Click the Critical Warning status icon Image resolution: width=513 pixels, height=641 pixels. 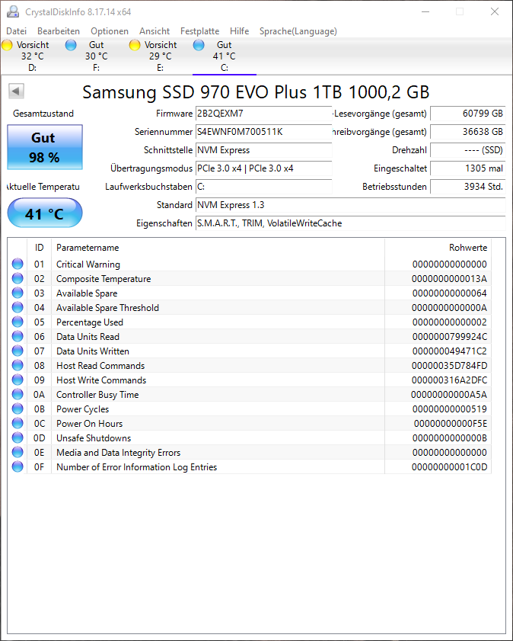[18, 264]
